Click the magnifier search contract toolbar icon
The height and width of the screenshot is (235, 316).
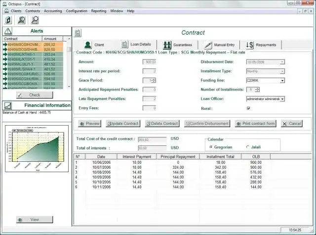[35, 20]
